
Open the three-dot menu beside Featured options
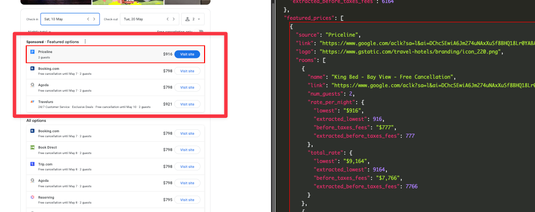click(x=85, y=42)
